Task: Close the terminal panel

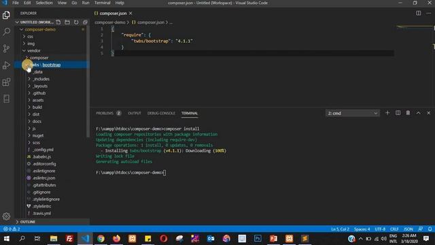Action: [x=429, y=113]
